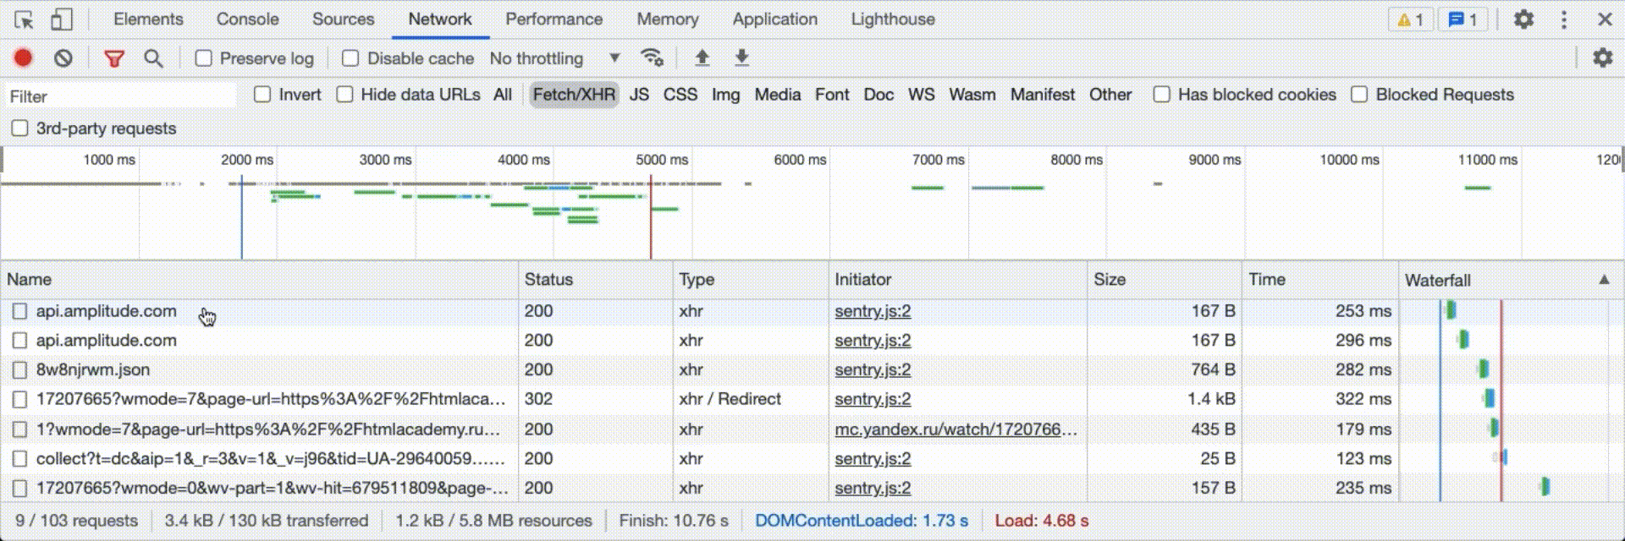Import HAR file with upload arrow
This screenshot has height=541, width=1625.
tap(702, 57)
